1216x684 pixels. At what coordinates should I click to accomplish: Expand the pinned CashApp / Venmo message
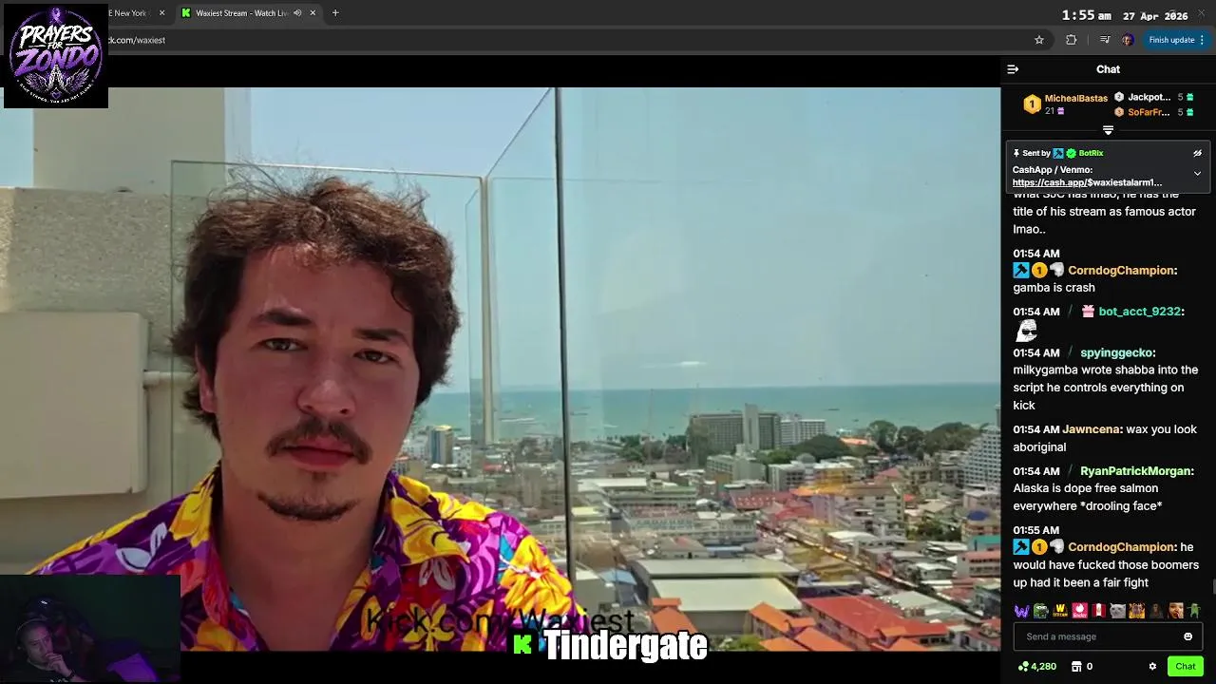coord(1197,174)
